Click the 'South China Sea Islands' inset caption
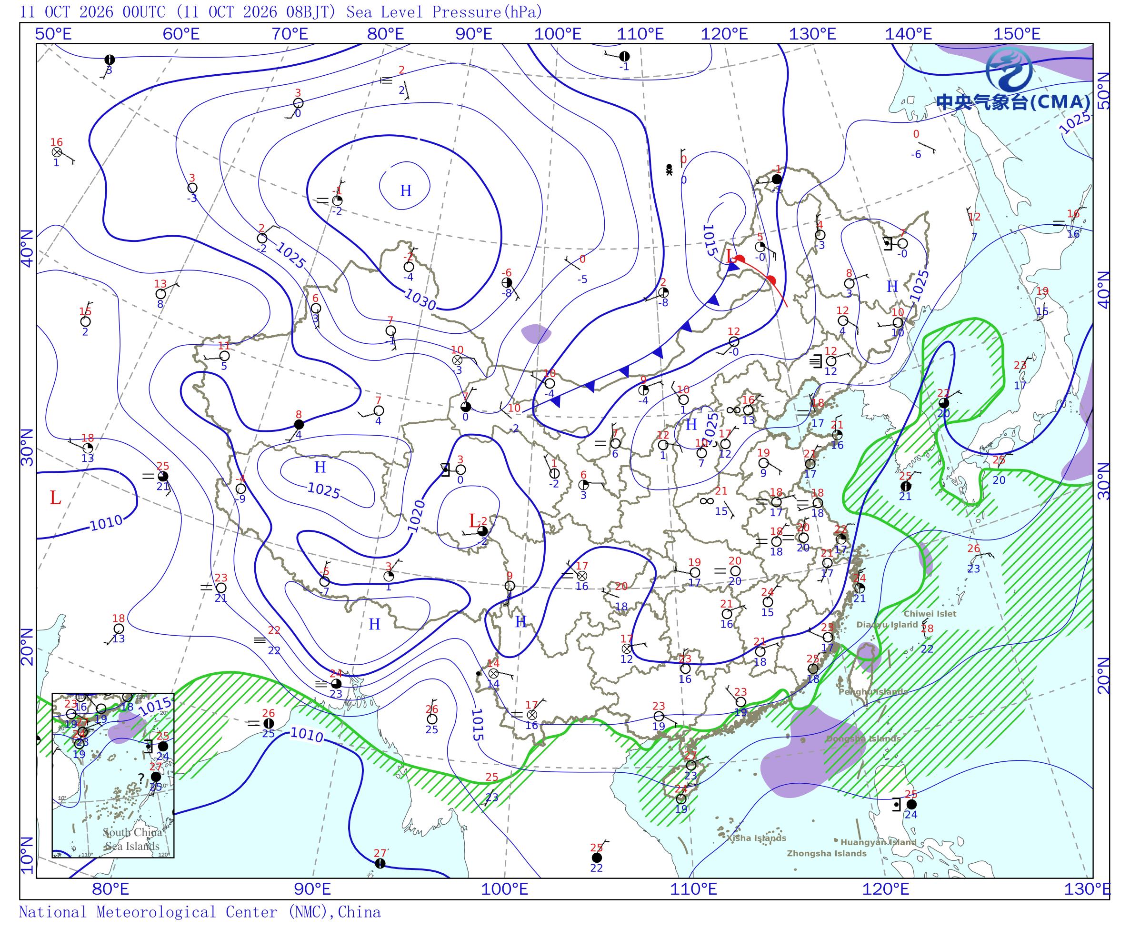Screen dimensions: 1130x928 132,839
